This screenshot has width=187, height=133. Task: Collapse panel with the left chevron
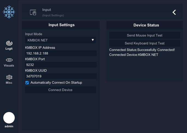point(174,12)
